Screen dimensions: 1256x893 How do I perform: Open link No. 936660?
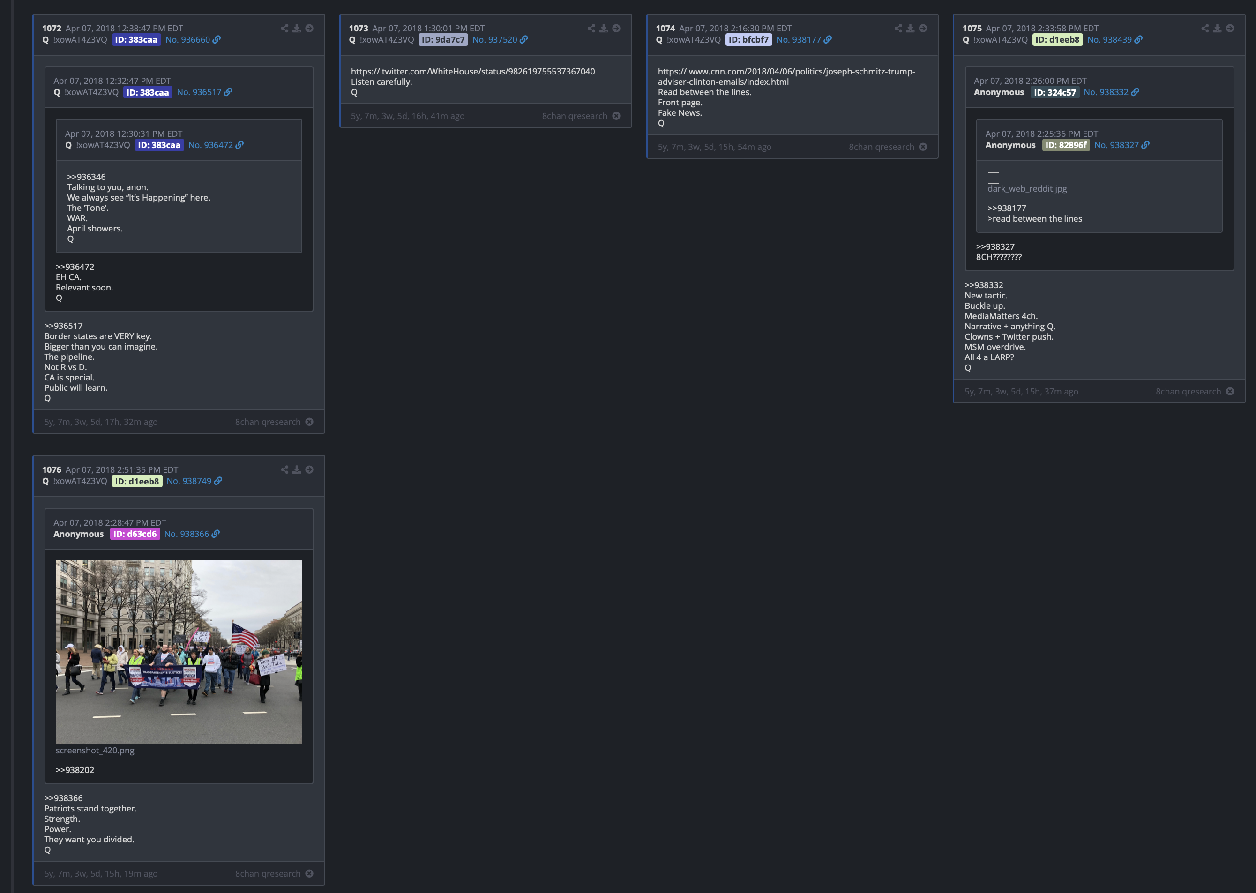click(x=193, y=40)
